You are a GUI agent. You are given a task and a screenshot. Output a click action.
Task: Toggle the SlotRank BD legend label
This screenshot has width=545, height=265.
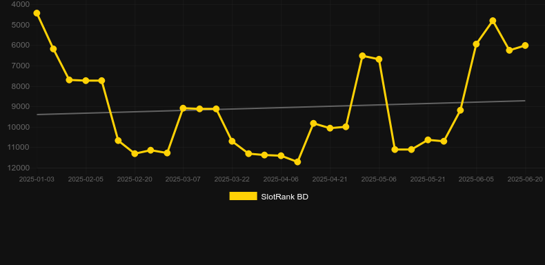coord(284,197)
